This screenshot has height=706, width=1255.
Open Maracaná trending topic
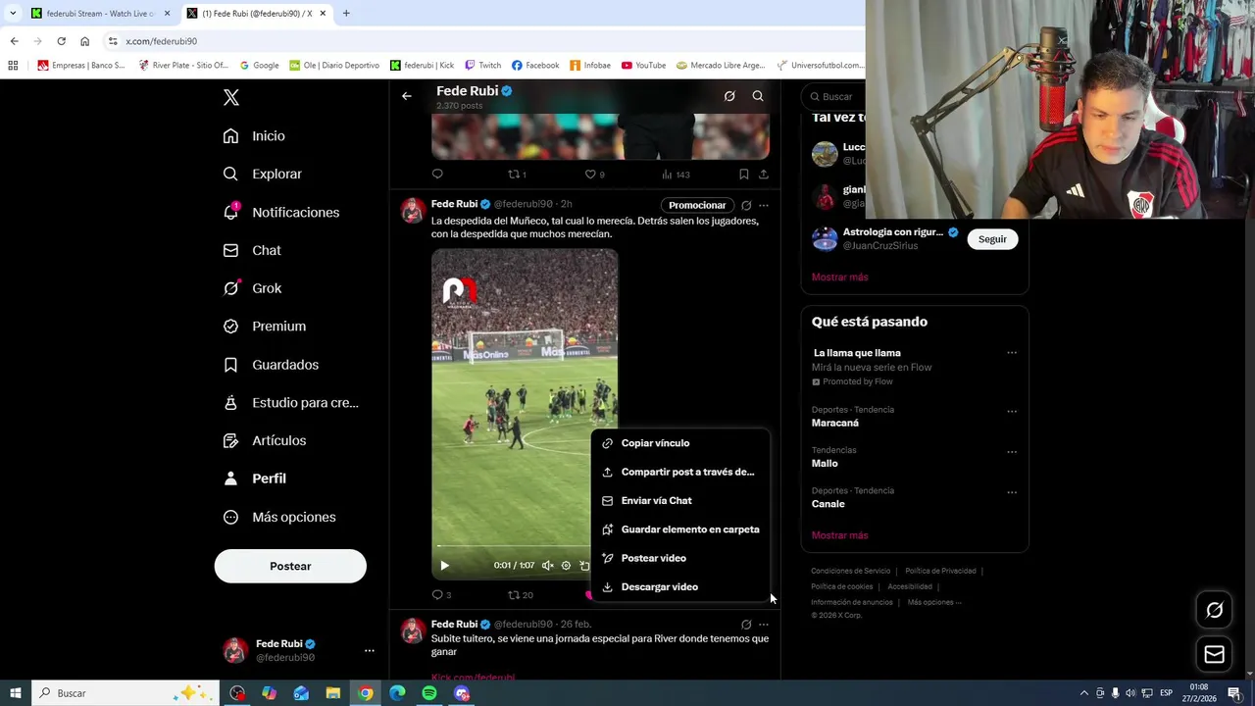[835, 424]
